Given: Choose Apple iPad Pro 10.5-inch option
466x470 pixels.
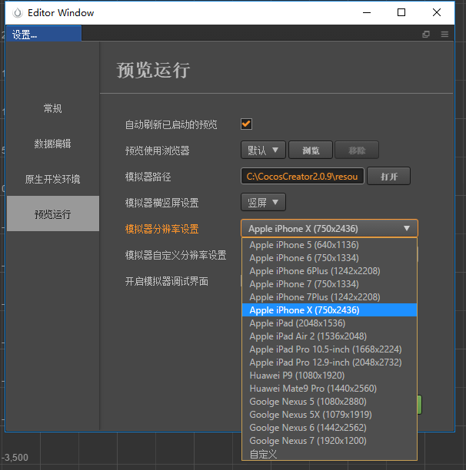Looking at the screenshot, I should [x=329, y=349].
